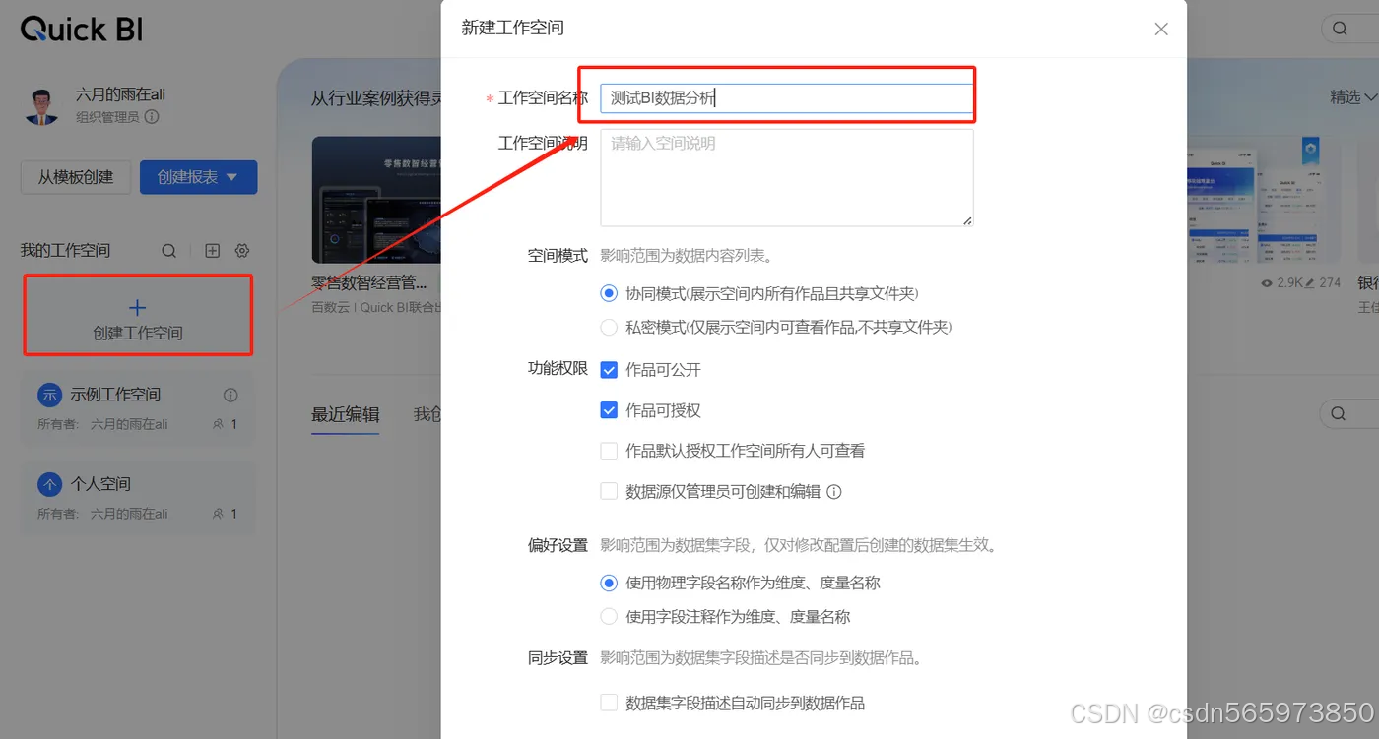Click the green 示例工作空间 circle icon

coord(47,394)
